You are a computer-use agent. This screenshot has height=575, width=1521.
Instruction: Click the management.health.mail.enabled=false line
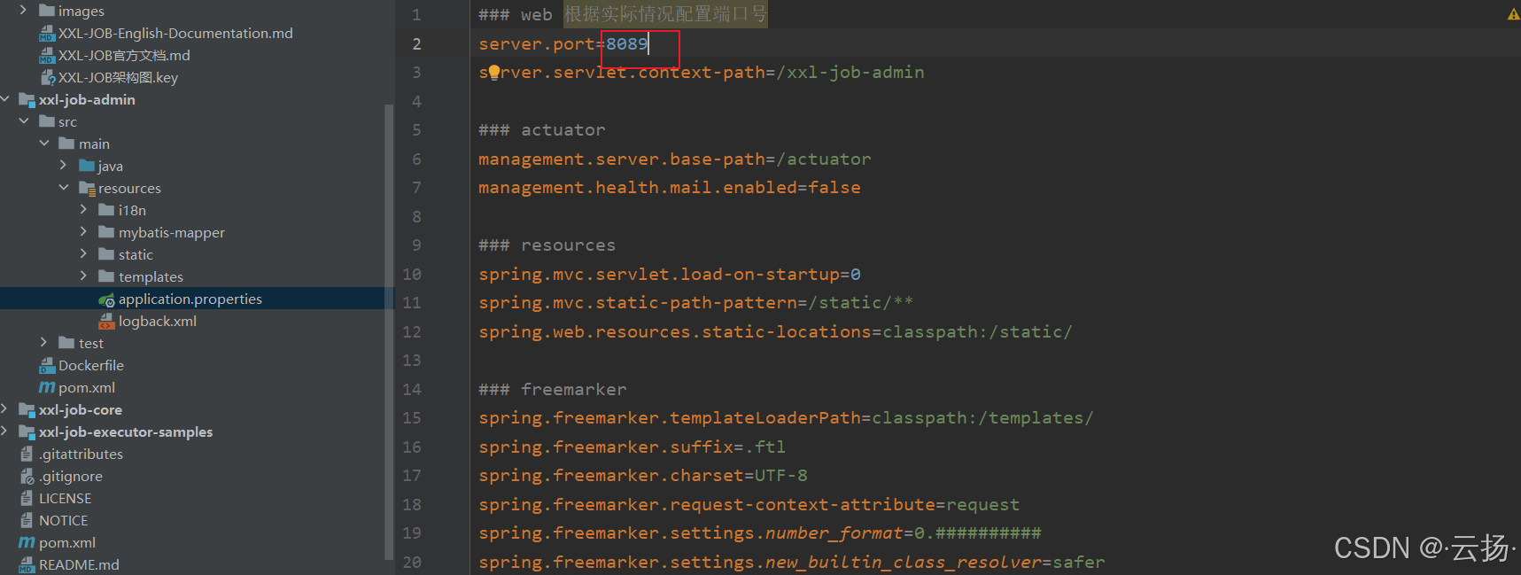670,188
